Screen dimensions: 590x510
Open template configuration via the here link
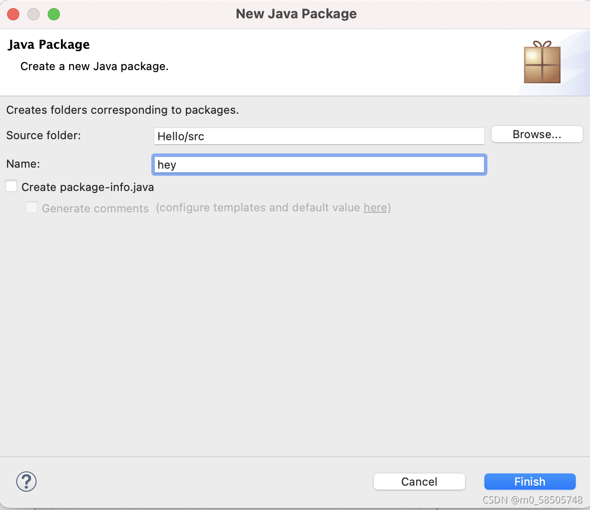[x=375, y=208]
